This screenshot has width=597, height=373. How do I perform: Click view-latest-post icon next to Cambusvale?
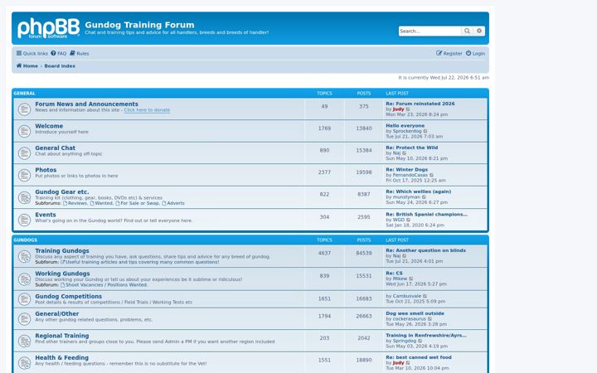coord(425,296)
